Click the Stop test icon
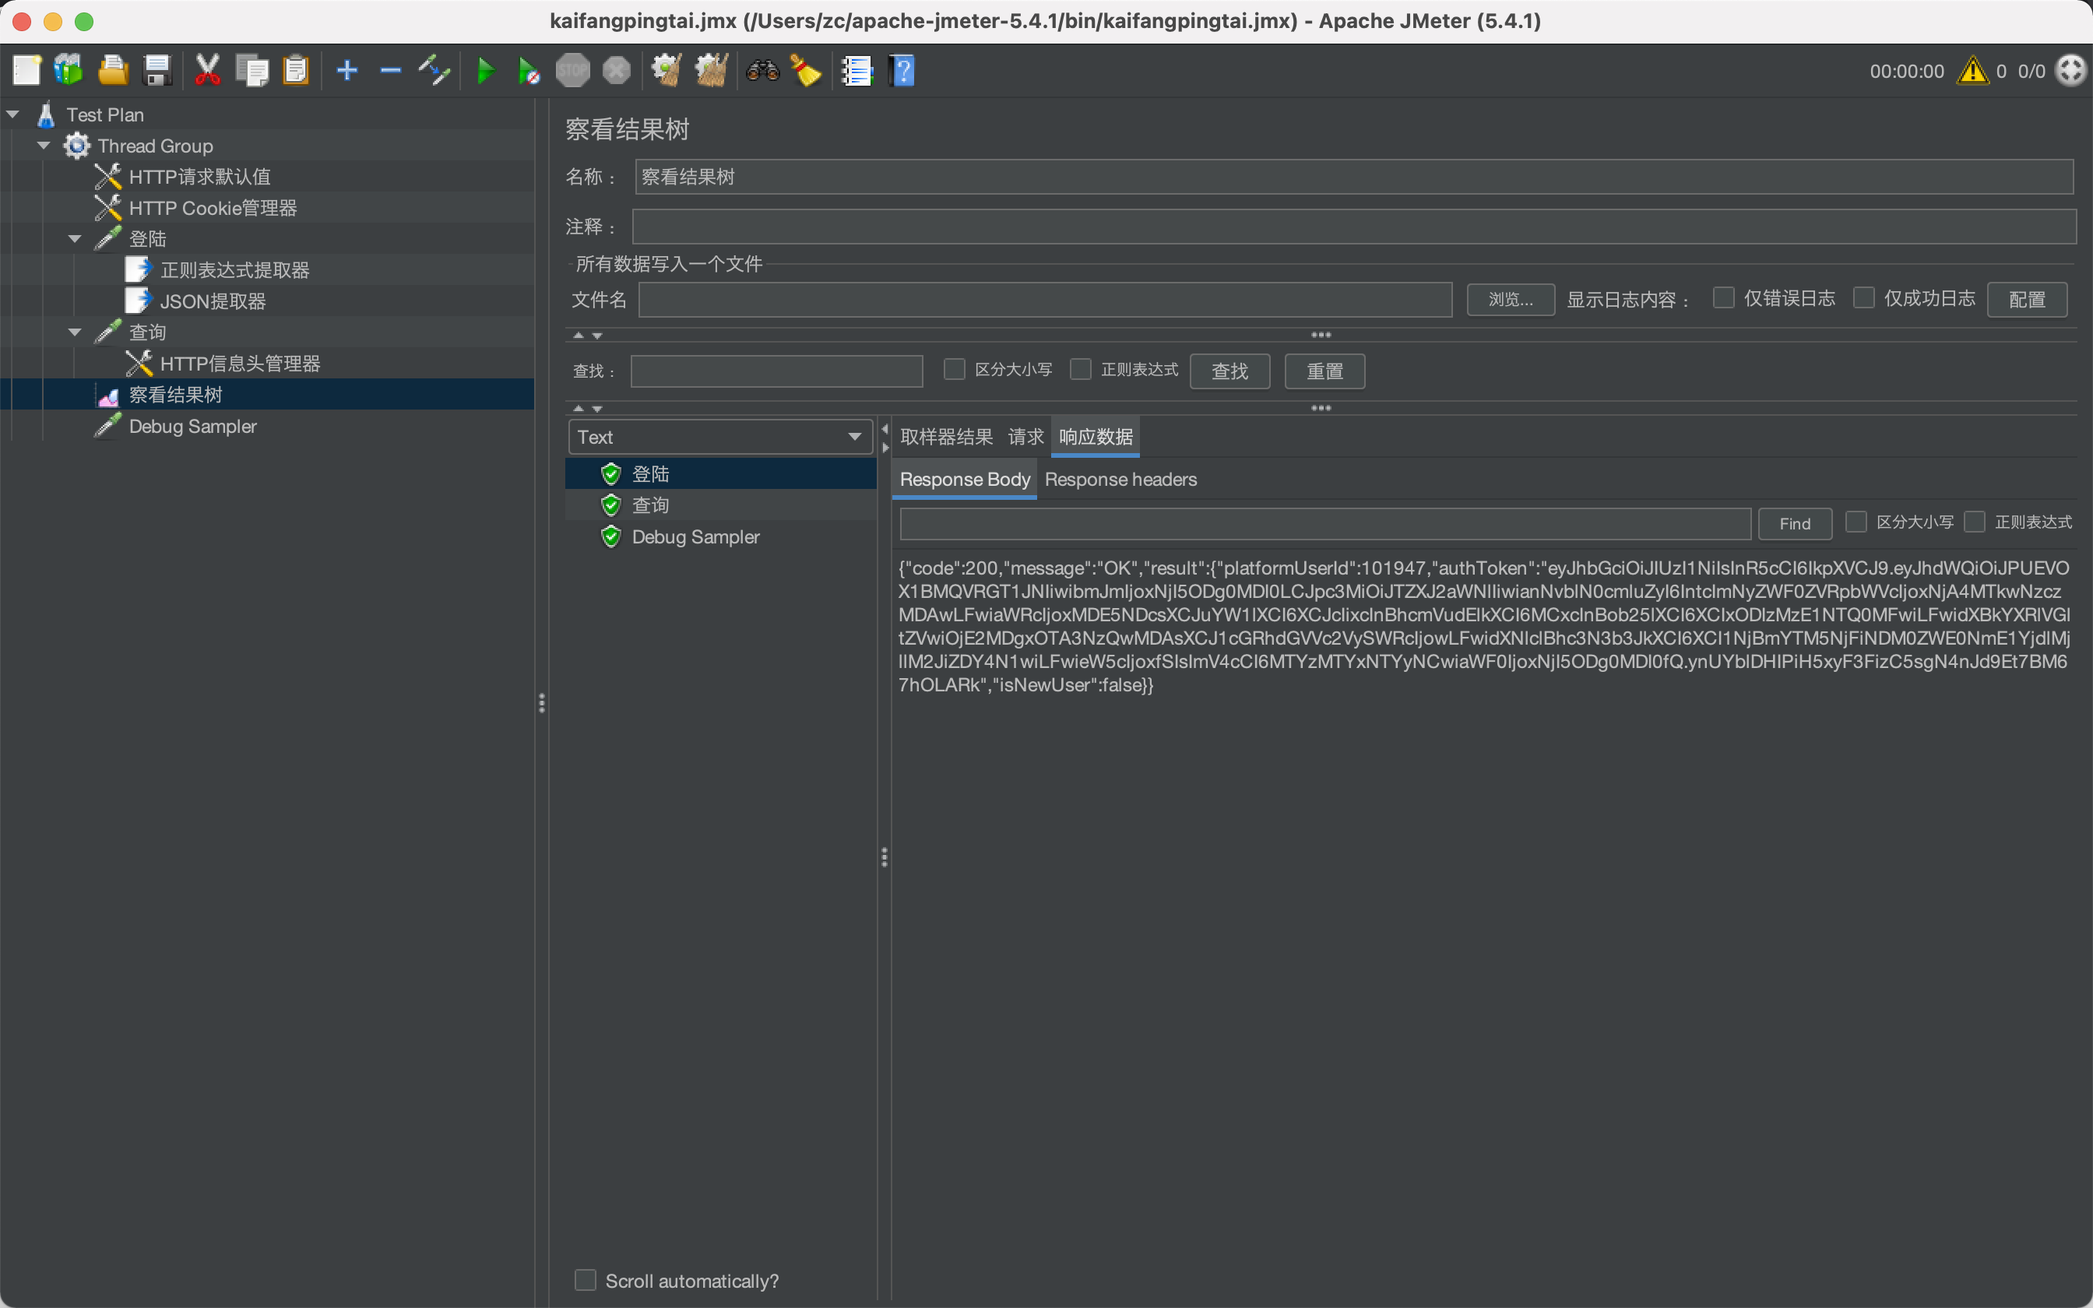This screenshot has height=1308, width=2093. point(572,70)
